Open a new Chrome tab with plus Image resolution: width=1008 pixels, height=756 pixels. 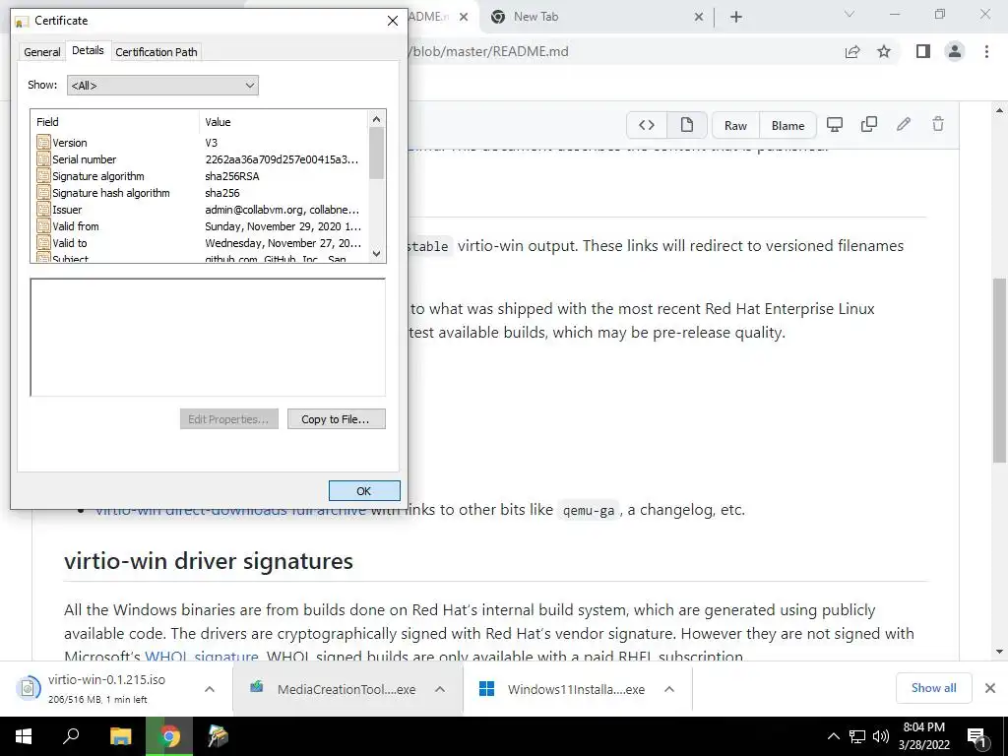point(736,17)
